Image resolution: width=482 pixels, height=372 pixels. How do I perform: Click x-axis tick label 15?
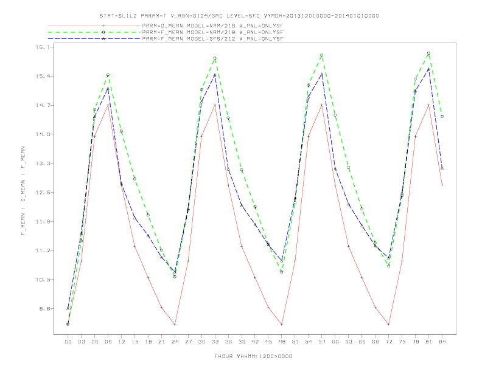coord(134,342)
